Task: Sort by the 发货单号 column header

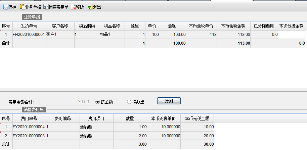Action: pyautogui.click(x=29, y=26)
